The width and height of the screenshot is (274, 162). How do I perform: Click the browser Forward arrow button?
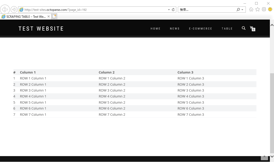14,10
